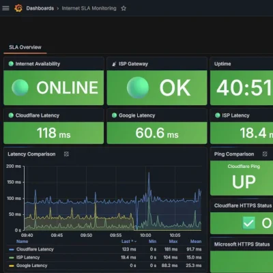Toggle ISP Latency series in legend
The height and width of the screenshot is (273, 273).
pos(28,257)
